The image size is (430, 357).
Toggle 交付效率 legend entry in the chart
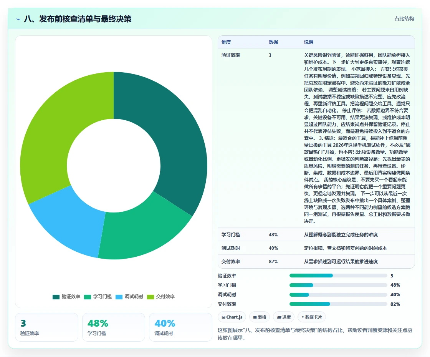(161, 297)
